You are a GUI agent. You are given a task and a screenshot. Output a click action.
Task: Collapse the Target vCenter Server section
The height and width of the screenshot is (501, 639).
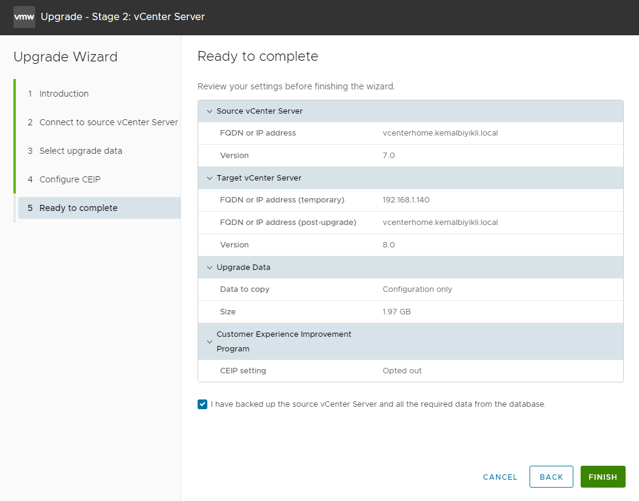(x=210, y=178)
